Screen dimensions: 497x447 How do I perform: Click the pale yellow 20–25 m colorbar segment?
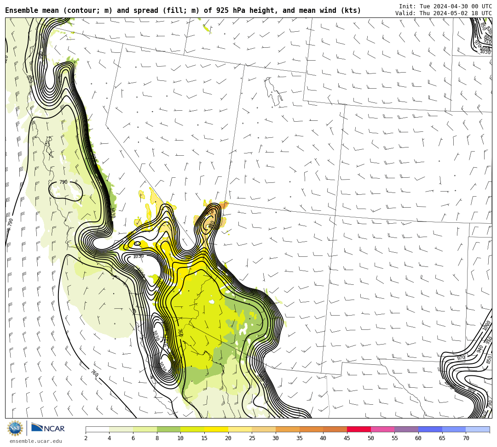[240, 429]
